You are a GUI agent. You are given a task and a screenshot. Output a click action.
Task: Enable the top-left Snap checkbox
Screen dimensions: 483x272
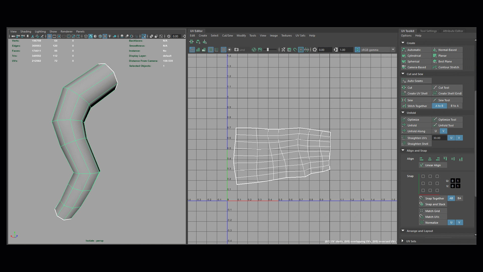(423, 176)
